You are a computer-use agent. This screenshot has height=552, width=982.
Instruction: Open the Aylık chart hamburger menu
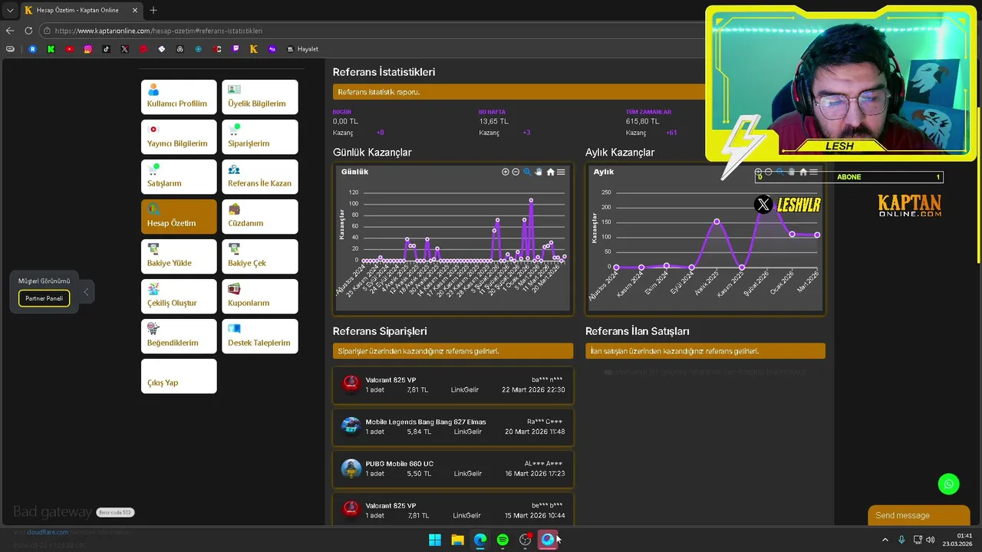click(814, 172)
